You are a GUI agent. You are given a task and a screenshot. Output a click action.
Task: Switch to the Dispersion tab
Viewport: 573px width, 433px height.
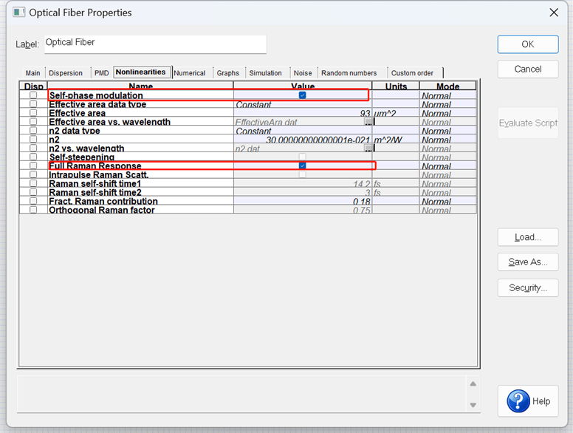(x=66, y=73)
